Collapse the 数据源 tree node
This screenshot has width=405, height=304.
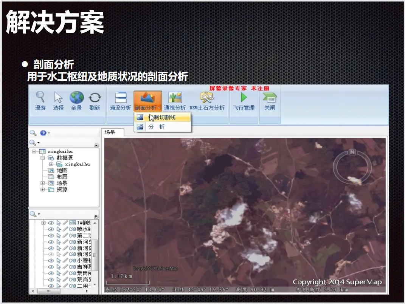(42, 158)
